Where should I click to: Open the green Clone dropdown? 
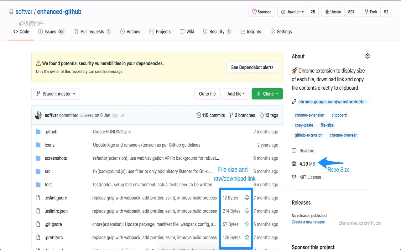click(x=267, y=93)
